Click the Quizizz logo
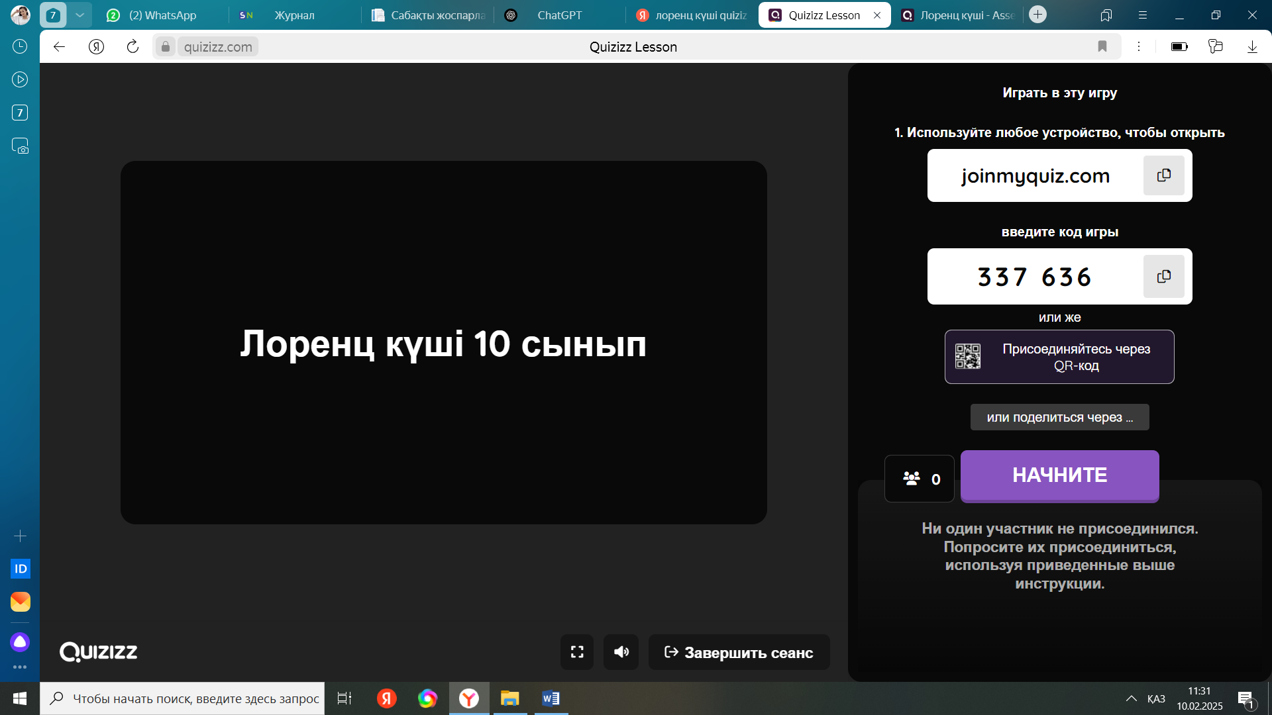The image size is (1272, 715). [x=99, y=652]
